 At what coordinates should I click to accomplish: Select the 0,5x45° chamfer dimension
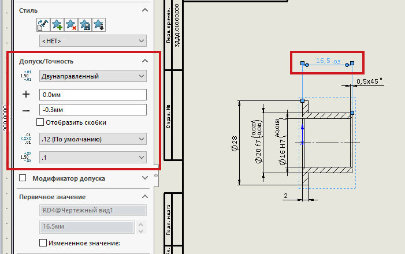pyautogui.click(x=369, y=81)
